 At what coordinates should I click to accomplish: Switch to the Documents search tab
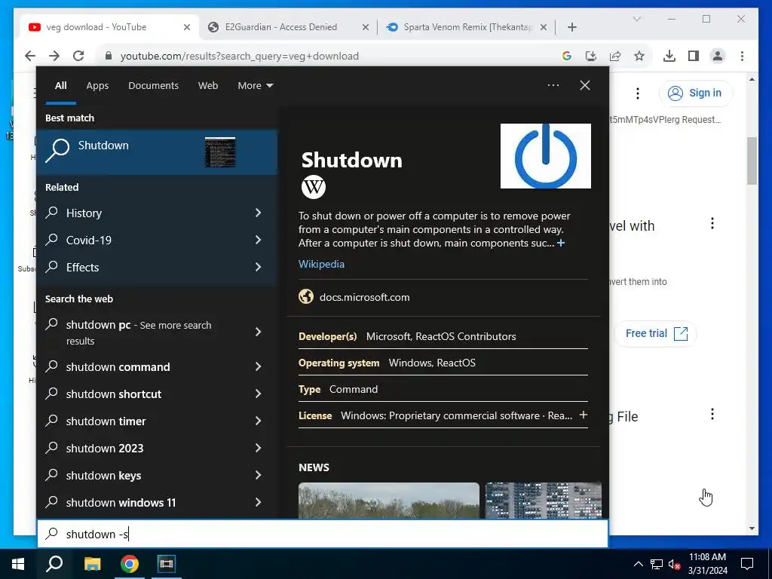pos(153,86)
